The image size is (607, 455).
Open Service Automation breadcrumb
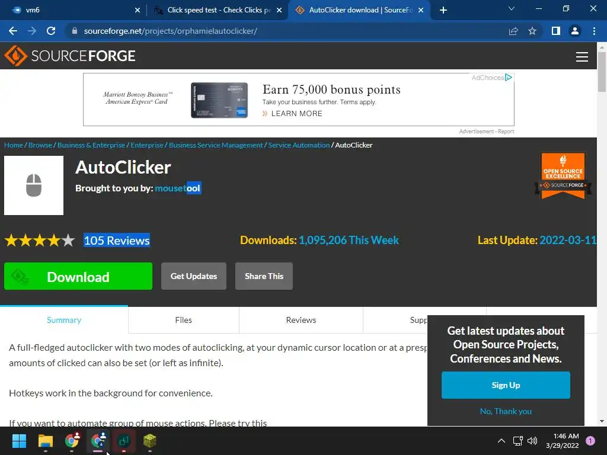[299, 145]
